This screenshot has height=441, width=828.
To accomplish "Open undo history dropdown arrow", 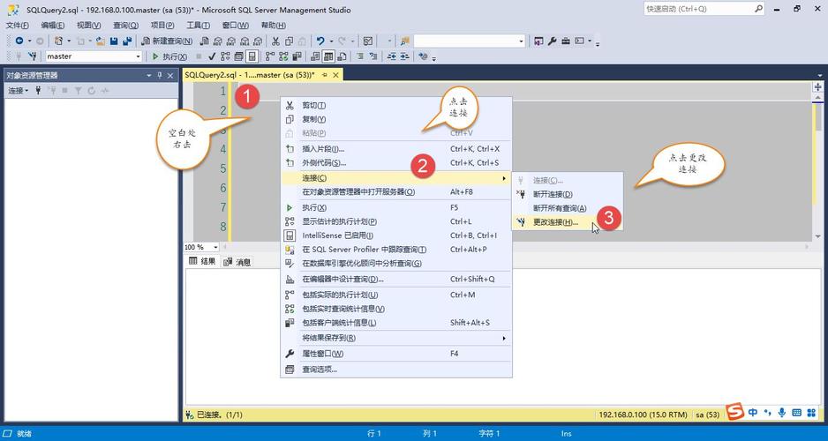I will [331, 41].
